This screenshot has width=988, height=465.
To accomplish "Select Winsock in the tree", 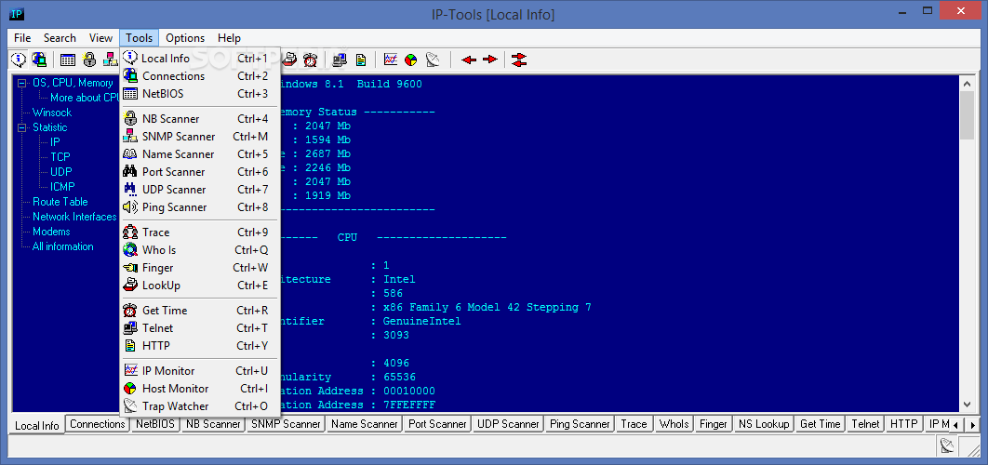I will [52, 113].
